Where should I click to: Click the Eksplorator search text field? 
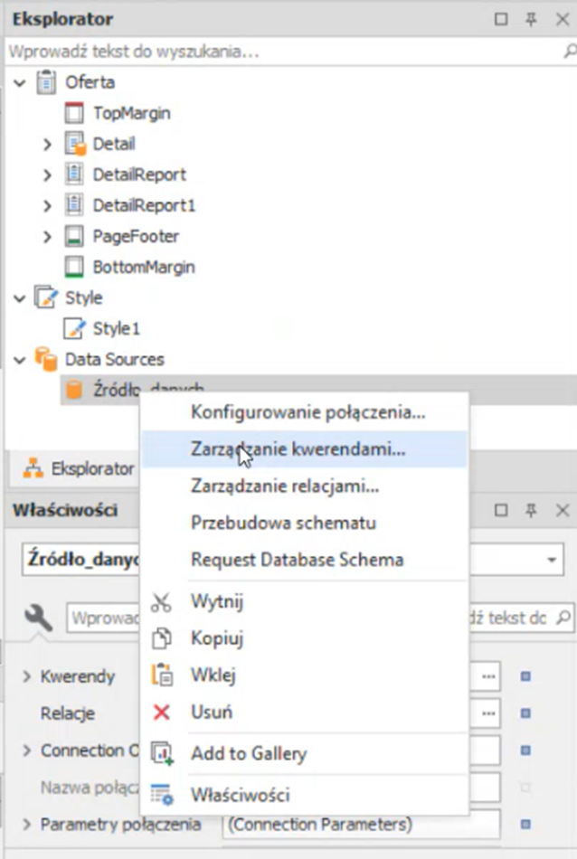point(271,52)
